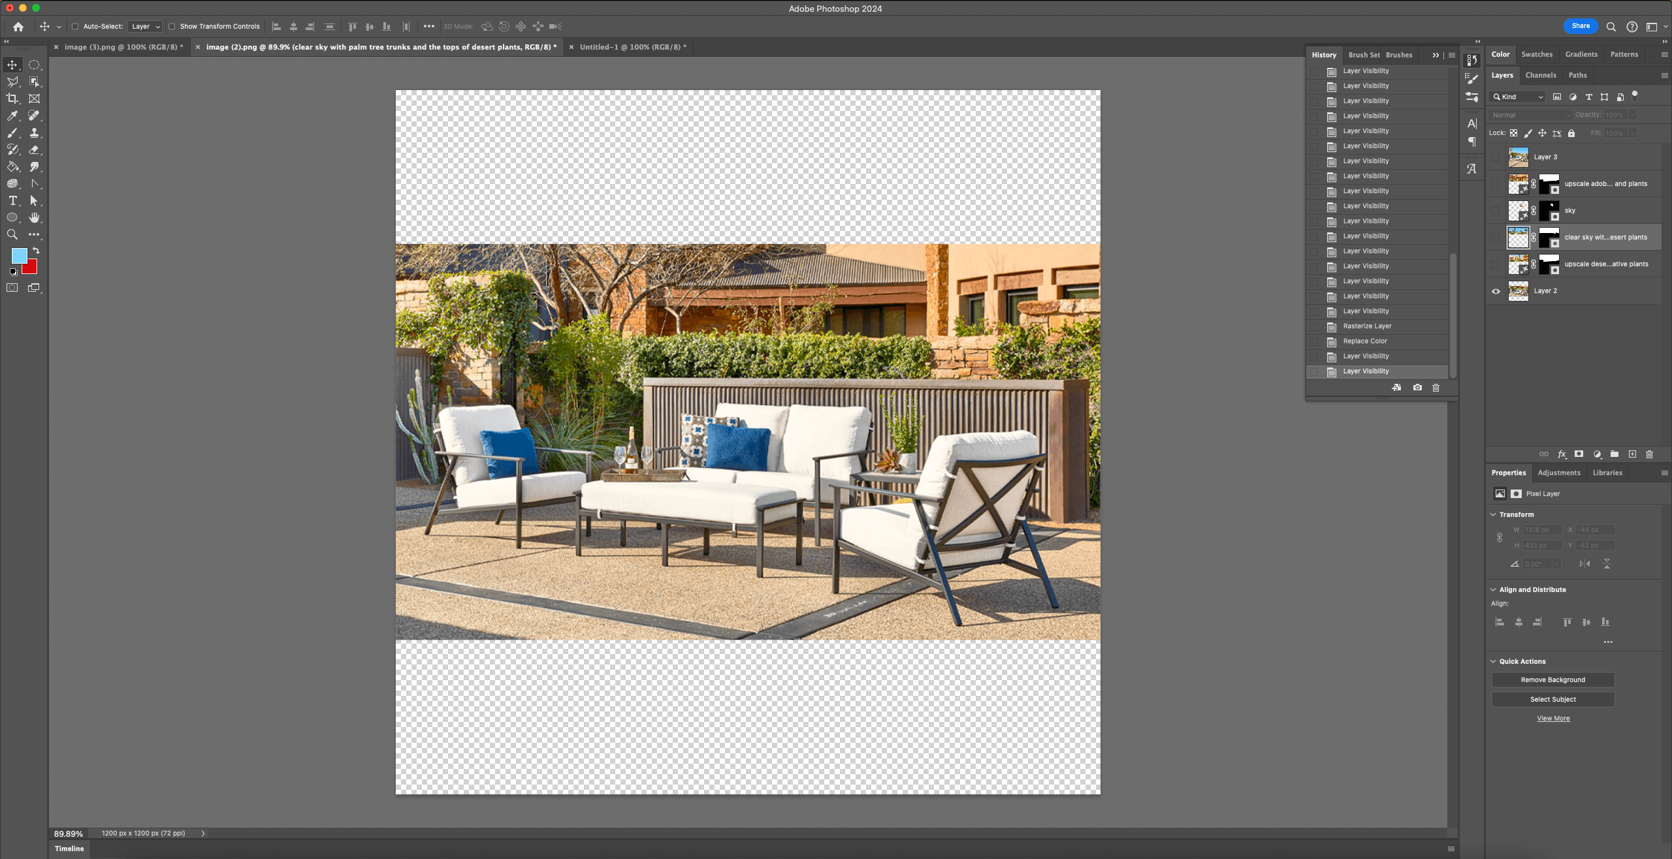Viewport: 1672px width, 859px height.
Task: Activate the Zoom tool
Action: pos(12,234)
